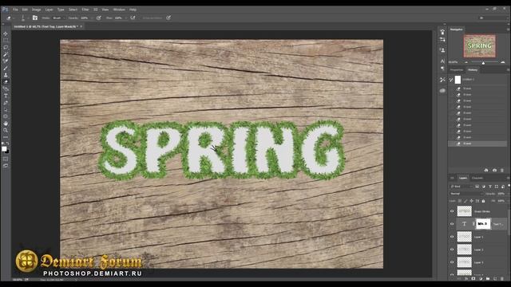Select the Lasso tool

[x=6, y=48]
